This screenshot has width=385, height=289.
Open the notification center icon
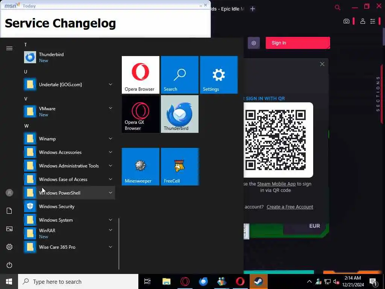373,281
